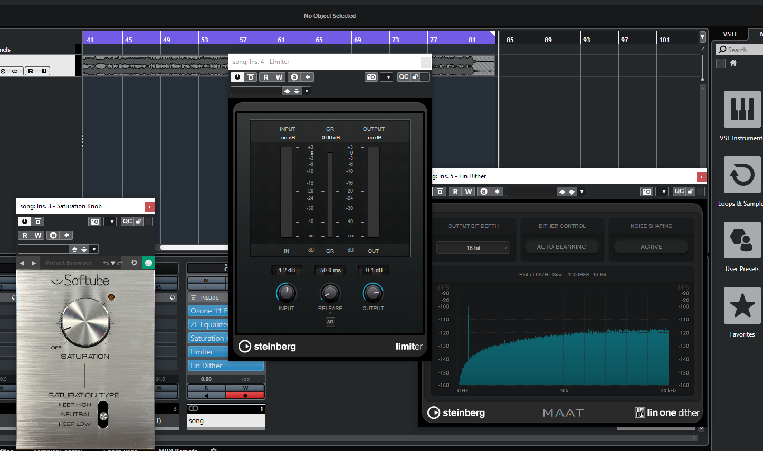Open the Softube Preset Browser
Image resolution: width=763 pixels, height=451 pixels.
click(x=69, y=263)
